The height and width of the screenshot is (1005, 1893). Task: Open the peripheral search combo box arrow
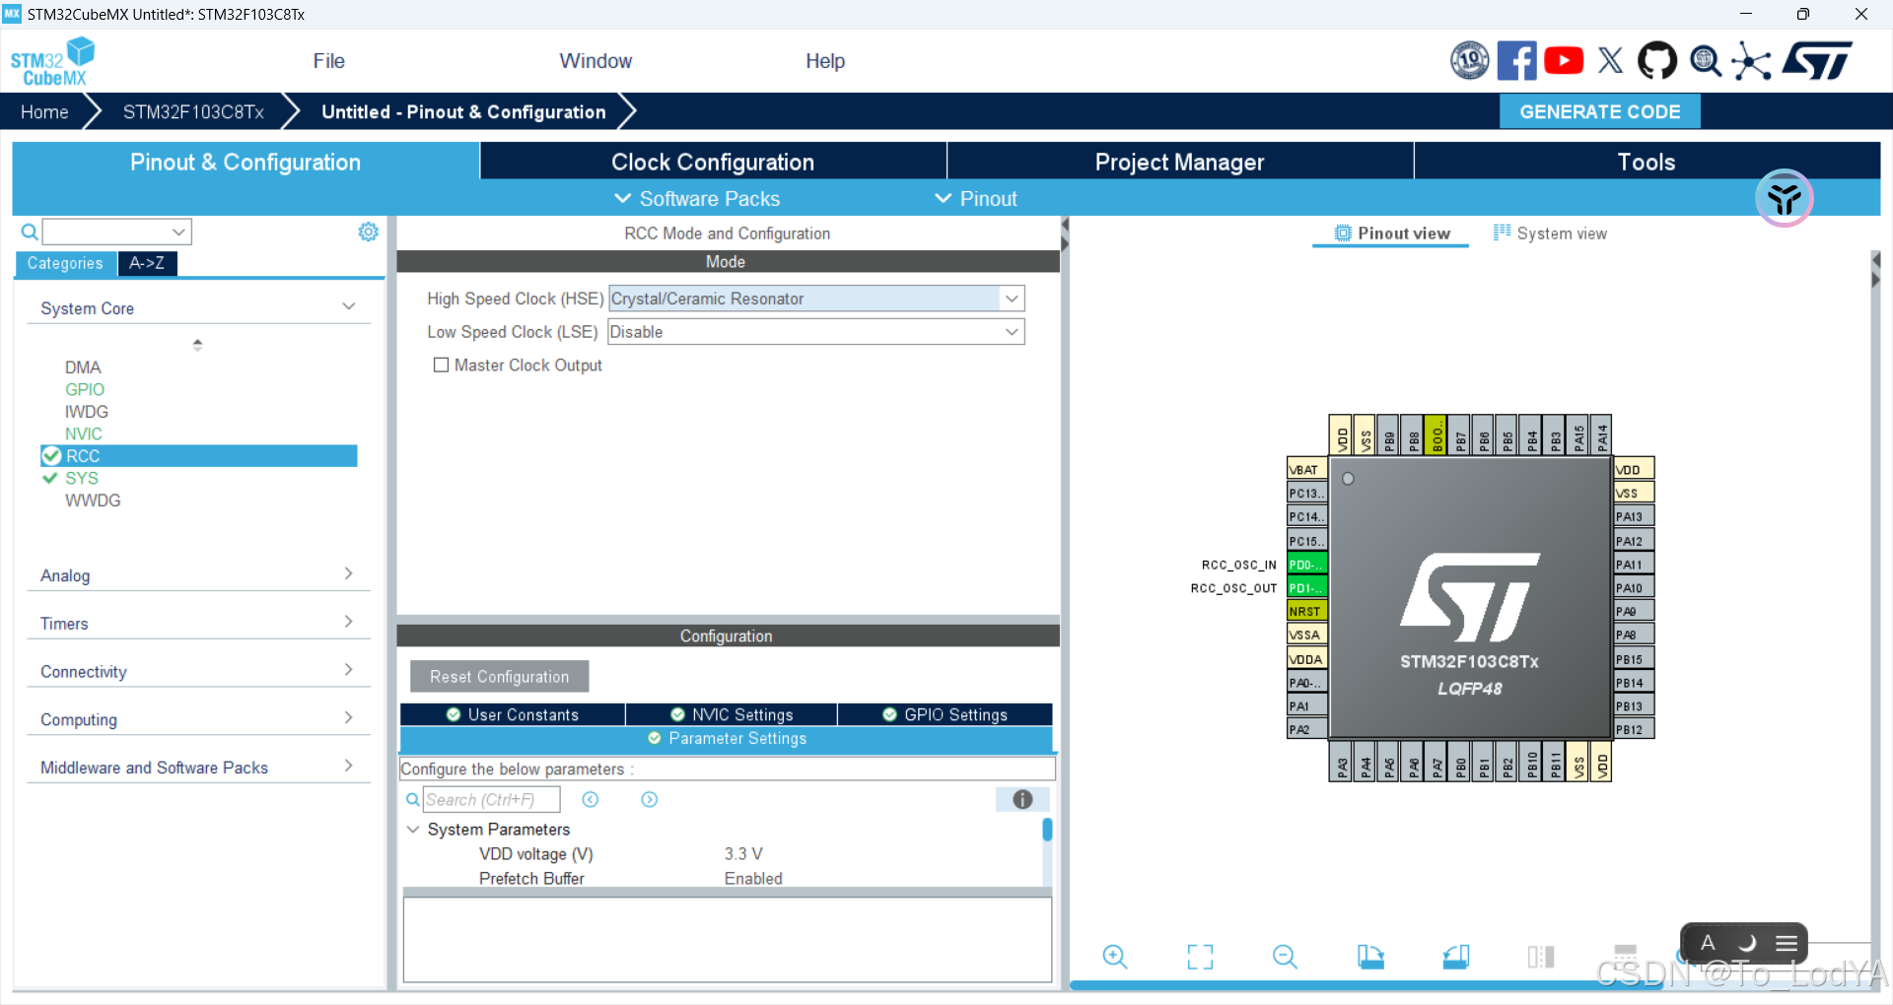click(x=178, y=232)
